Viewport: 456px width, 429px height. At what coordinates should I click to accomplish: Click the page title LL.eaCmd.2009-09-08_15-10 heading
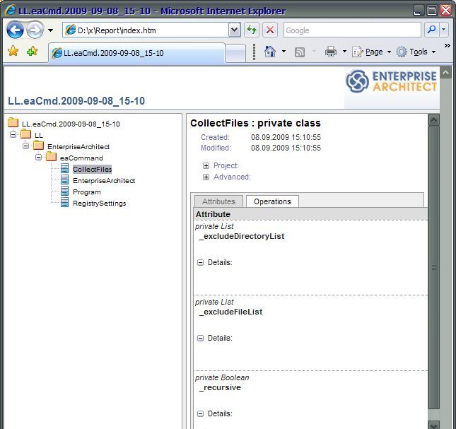coord(76,101)
